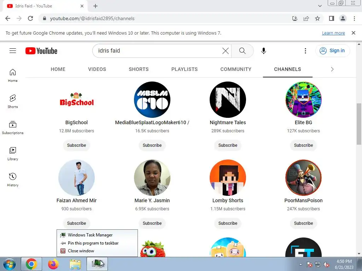The width and height of the screenshot is (362, 271).
Task: View site info via the padlock icon
Action: tap(45, 18)
